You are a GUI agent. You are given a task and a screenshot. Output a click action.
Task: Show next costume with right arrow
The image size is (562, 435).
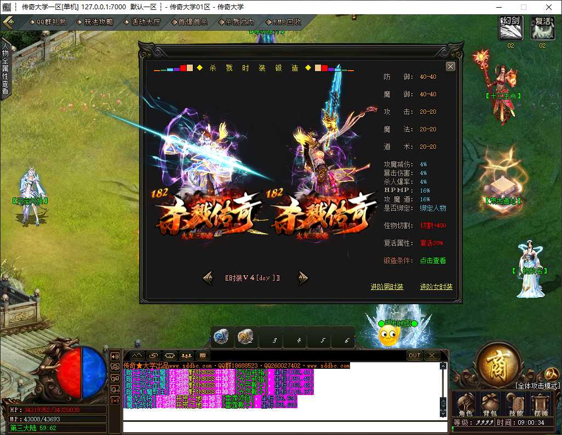(303, 277)
